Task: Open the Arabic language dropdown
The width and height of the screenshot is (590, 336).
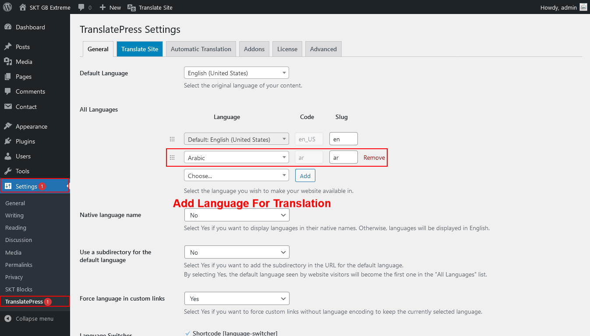Action: coord(237,157)
